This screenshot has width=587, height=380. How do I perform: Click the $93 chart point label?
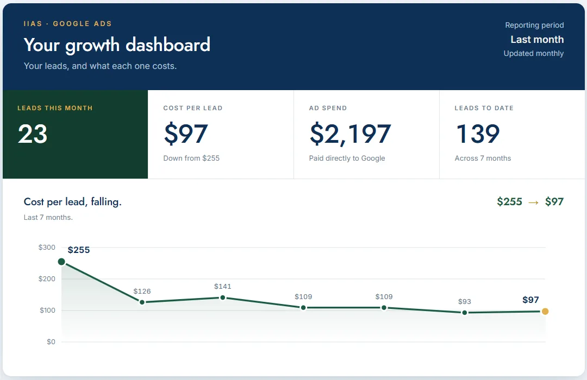tap(465, 301)
